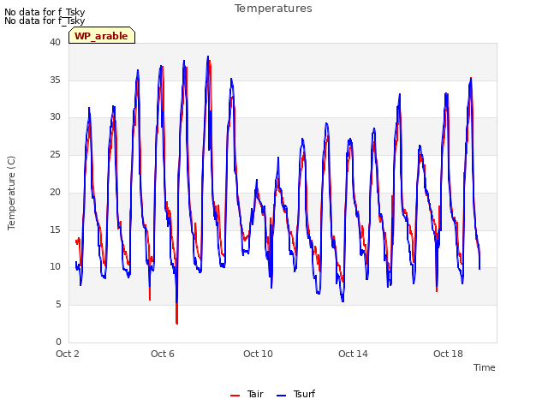
Task: Click the 30 y-axis tick label
Action: [55, 116]
